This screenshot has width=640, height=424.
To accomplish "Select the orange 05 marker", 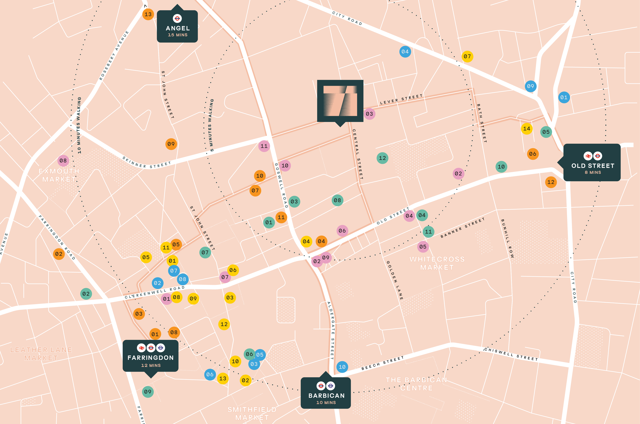I will (x=176, y=244).
